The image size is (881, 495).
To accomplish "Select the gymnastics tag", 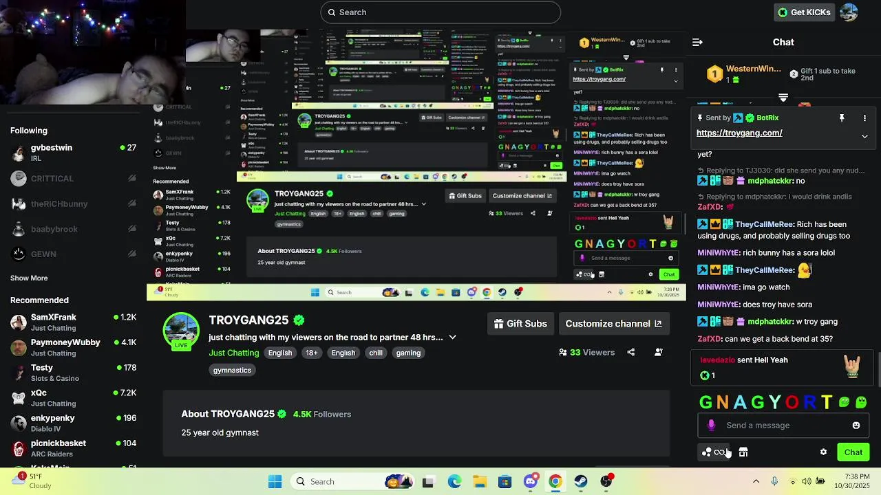I will [232, 370].
